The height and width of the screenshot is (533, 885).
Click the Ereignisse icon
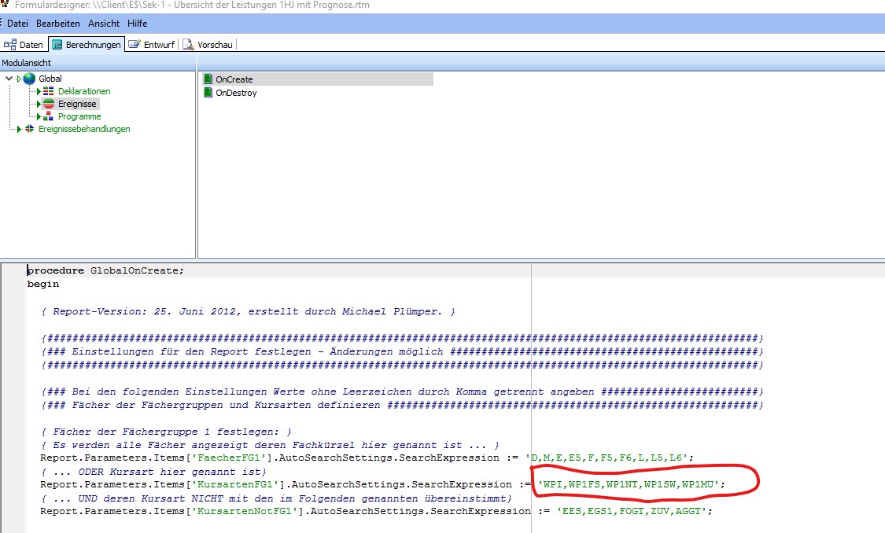tap(49, 104)
